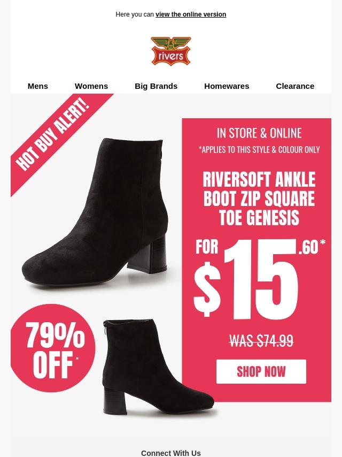Open the view the online version link
The image size is (342, 457).
tap(191, 14)
